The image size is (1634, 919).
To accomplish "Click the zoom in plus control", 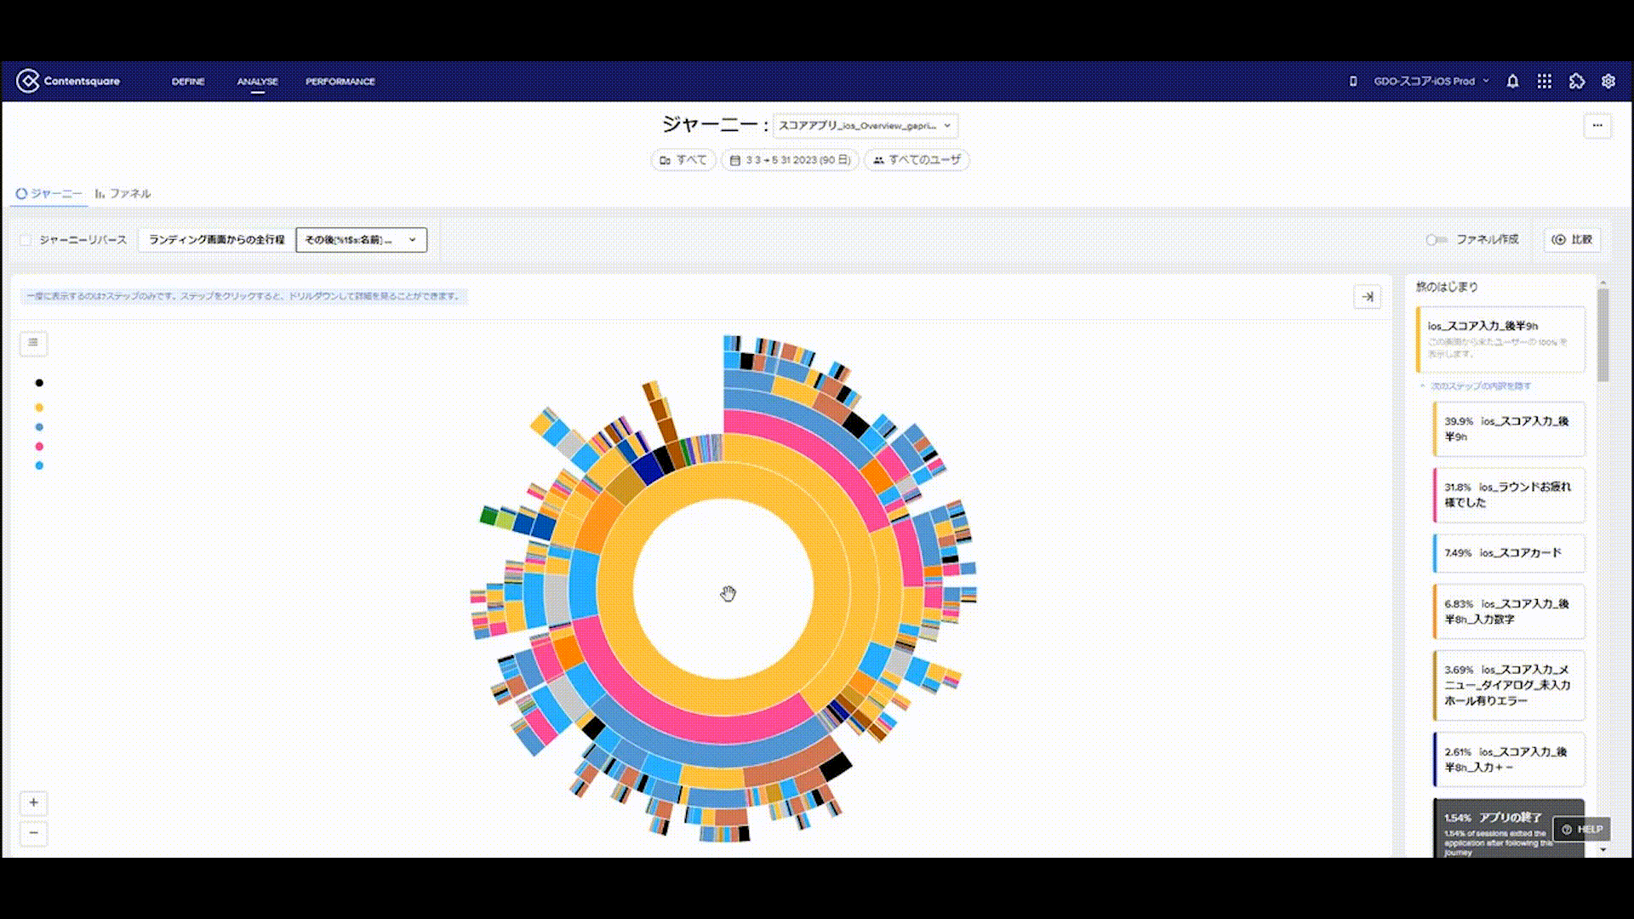I will [33, 802].
